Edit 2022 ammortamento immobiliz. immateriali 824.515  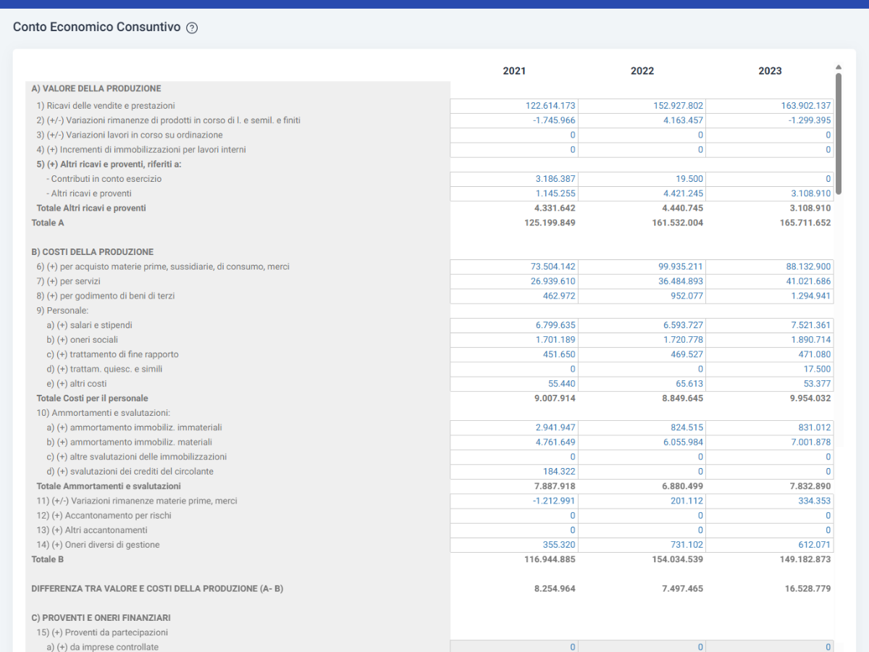[x=642, y=428]
